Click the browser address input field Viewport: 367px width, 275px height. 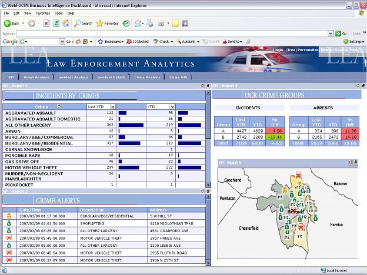point(172,33)
